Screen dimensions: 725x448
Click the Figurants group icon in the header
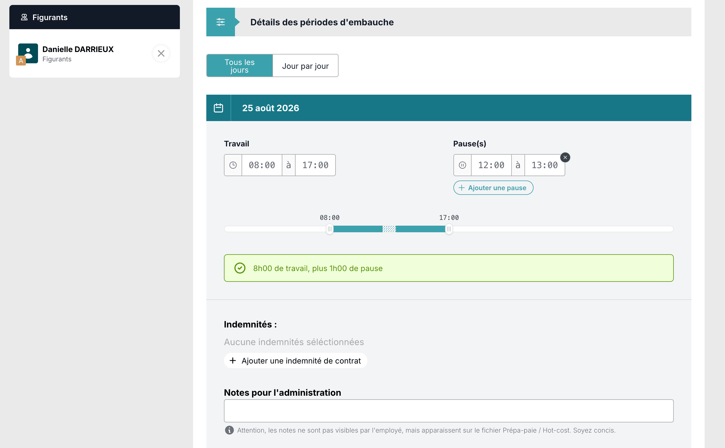coord(24,17)
